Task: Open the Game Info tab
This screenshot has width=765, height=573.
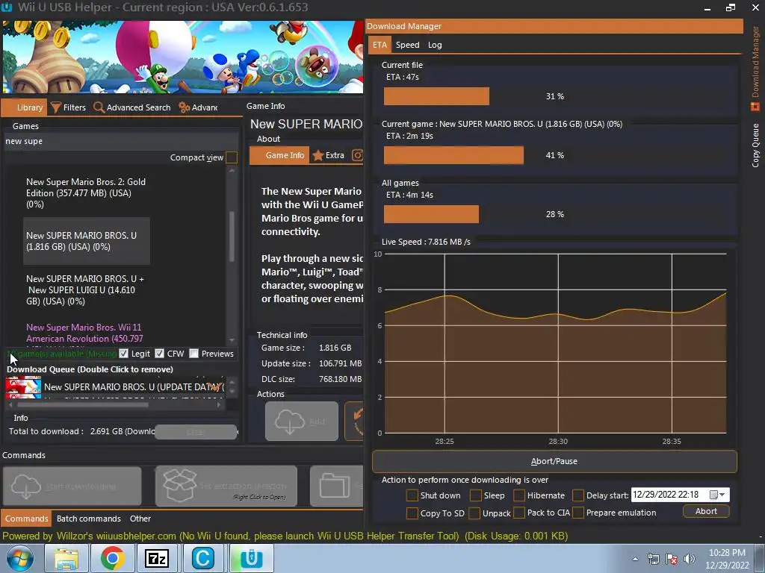Action: [279, 155]
